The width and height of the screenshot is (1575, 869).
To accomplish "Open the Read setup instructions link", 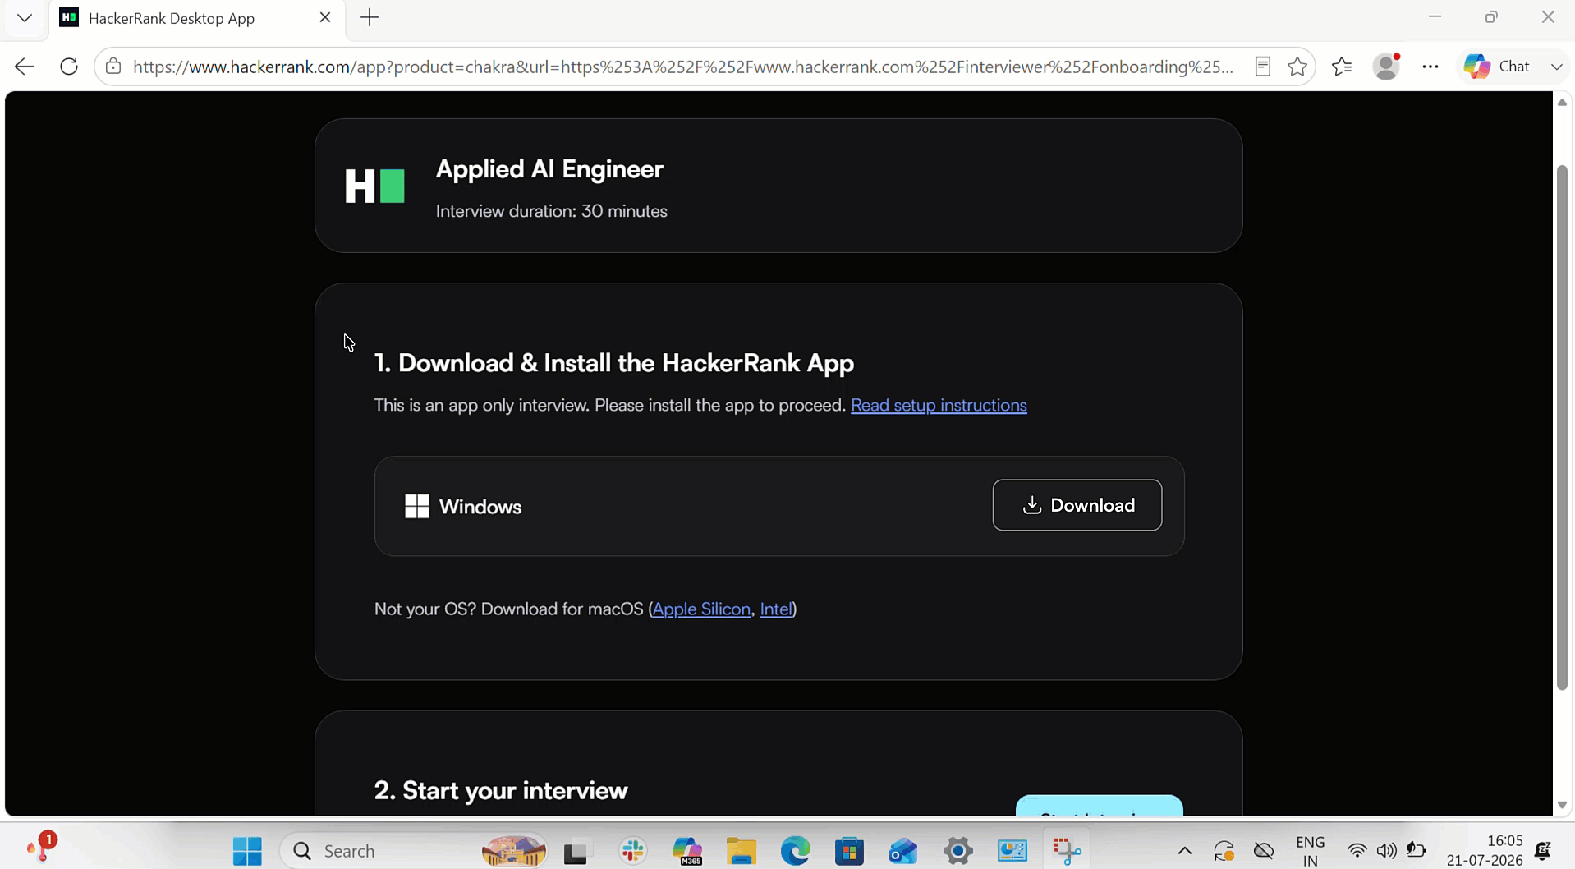I will click(x=939, y=405).
